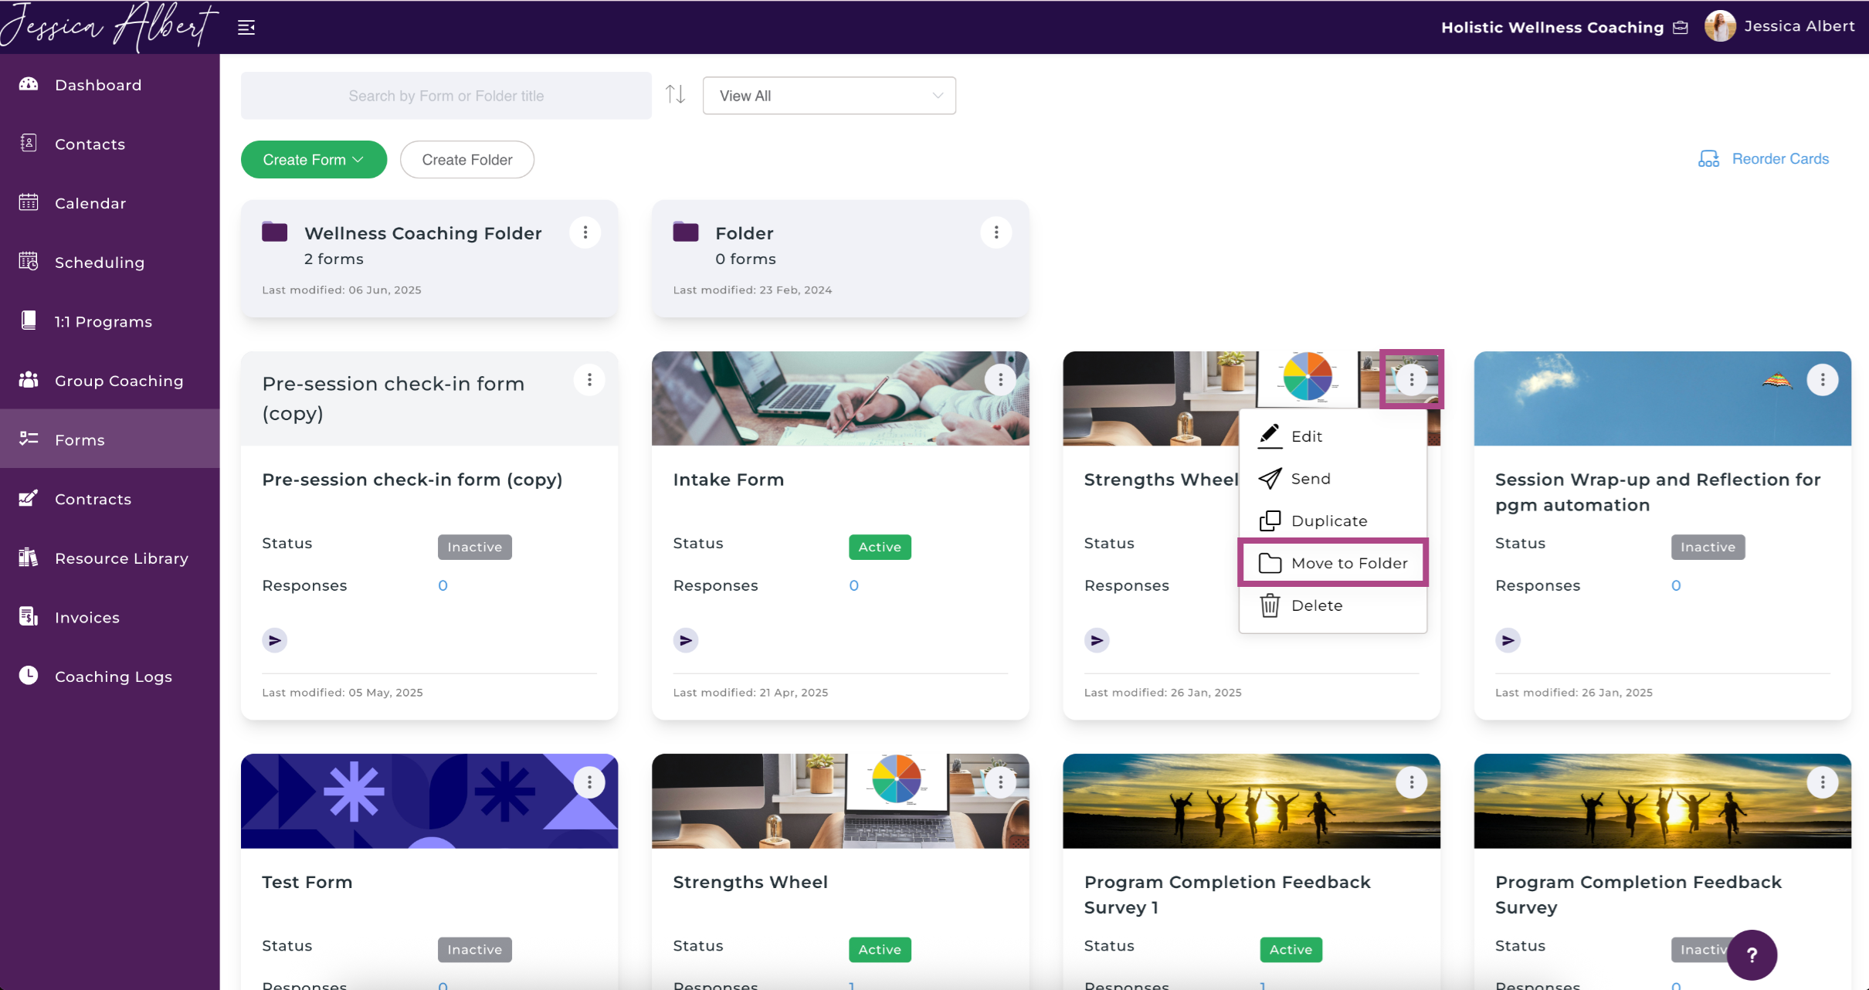Click Inactive status badge on Pre-session card
This screenshot has width=1869, height=990.
click(x=475, y=547)
